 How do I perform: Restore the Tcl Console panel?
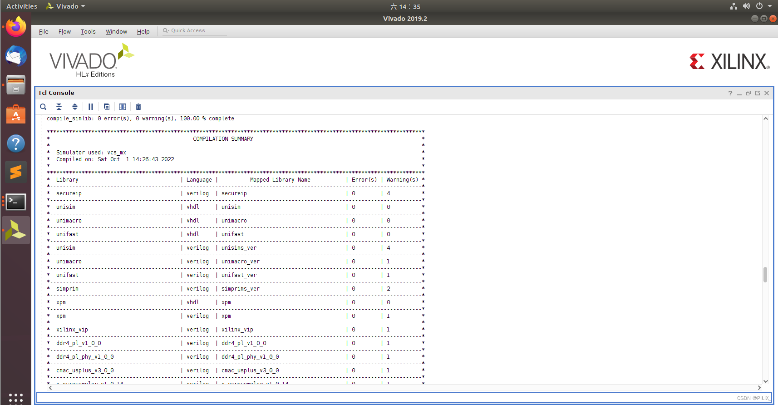(x=748, y=93)
